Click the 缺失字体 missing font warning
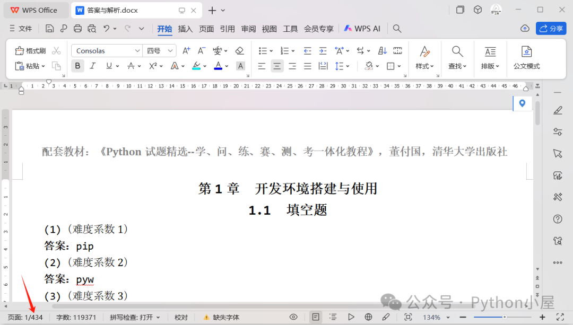Viewport: 573px width, 325px height. point(221,318)
